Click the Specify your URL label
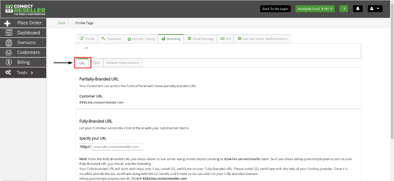The image size is (394, 181). [x=92, y=138]
